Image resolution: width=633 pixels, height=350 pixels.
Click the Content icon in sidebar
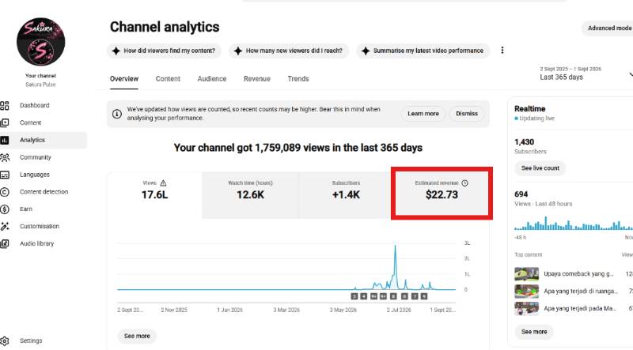[5, 123]
